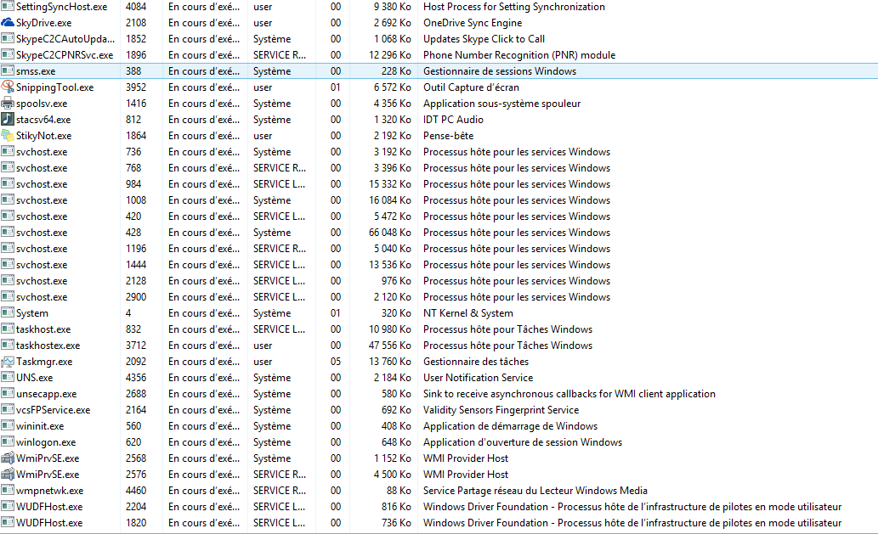Click the wmpnetwk.exe process icon
Image resolution: width=878 pixels, height=534 pixels.
[x=8, y=491]
